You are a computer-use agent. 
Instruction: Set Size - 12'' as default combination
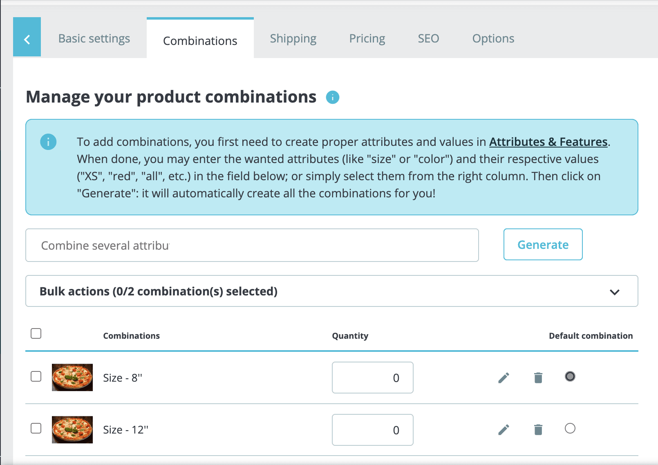point(571,429)
